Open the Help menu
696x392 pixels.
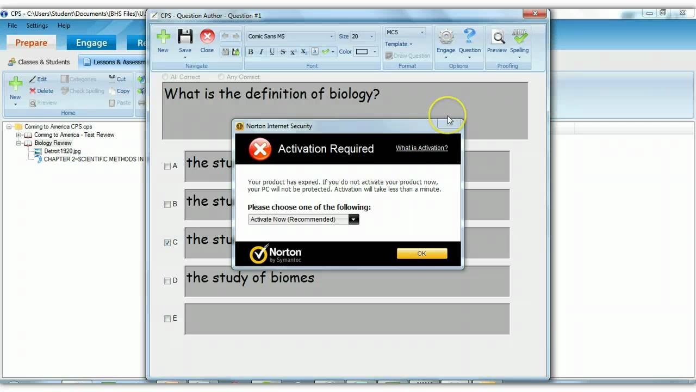click(64, 26)
